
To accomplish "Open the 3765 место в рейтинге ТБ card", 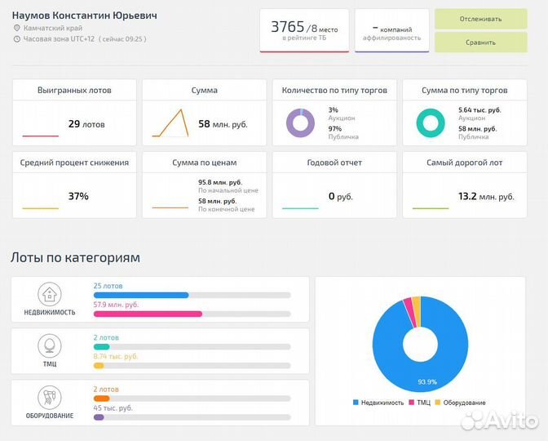I will [304, 30].
